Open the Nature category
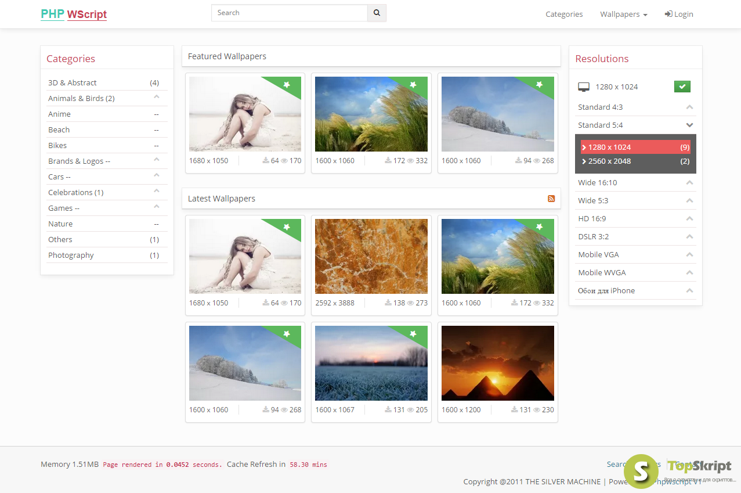The width and height of the screenshot is (741, 493). [x=107, y=224]
